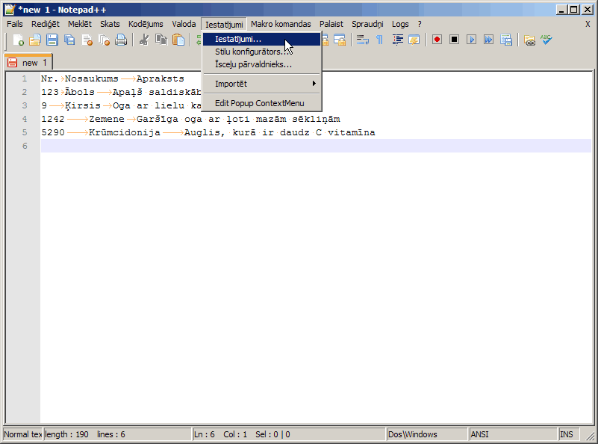Click the word Krūmcidonija in line 5
Image resolution: width=598 pixels, height=444 pixels.
click(125, 132)
